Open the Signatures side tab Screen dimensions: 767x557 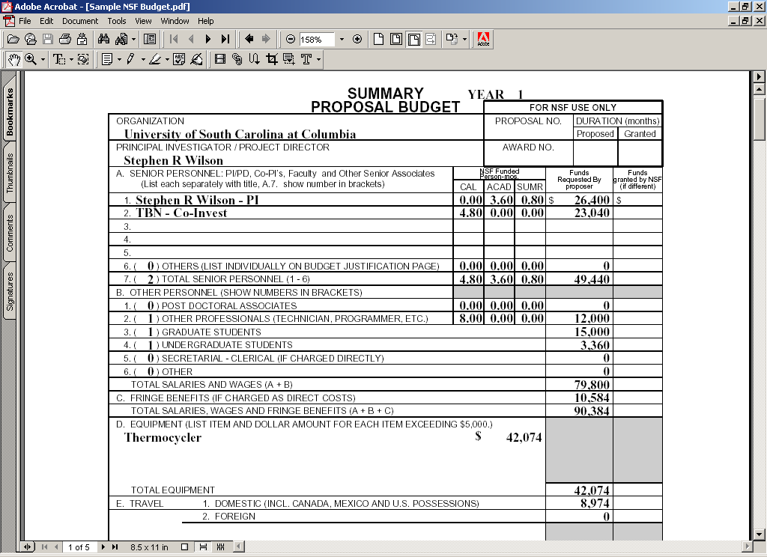coord(9,292)
